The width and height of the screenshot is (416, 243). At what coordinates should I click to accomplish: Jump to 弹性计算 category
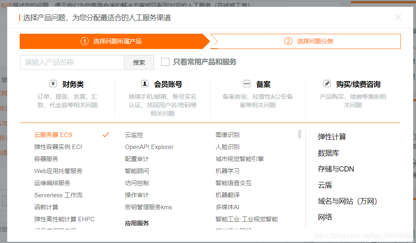pyautogui.click(x=332, y=137)
